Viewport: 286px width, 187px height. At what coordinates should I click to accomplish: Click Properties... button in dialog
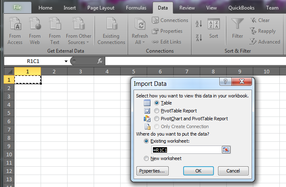[x=152, y=171]
